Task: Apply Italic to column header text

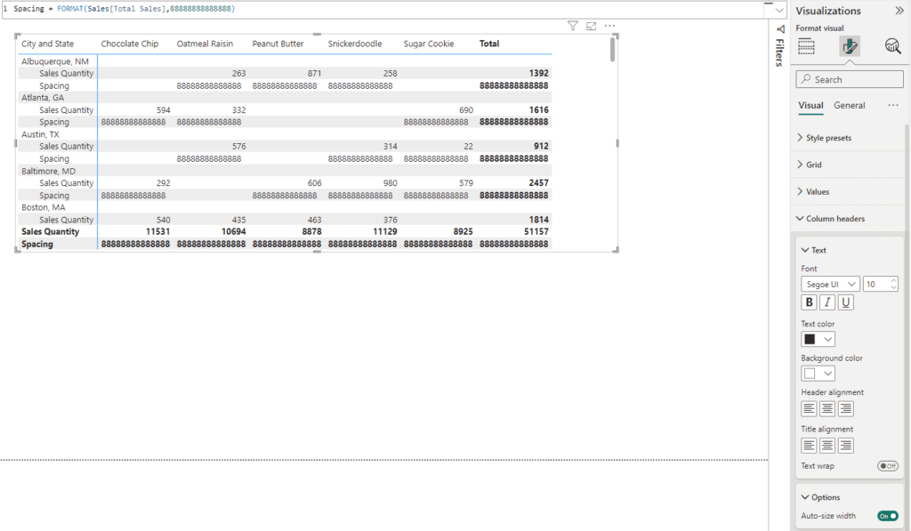Action: tap(827, 302)
